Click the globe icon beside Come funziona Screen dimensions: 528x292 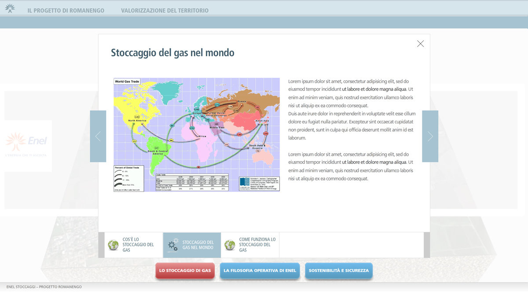tap(230, 245)
